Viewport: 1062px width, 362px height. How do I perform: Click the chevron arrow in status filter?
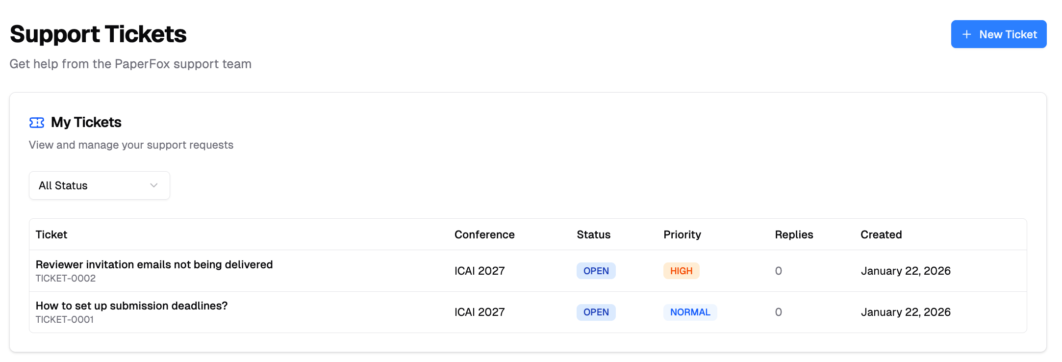tap(154, 185)
